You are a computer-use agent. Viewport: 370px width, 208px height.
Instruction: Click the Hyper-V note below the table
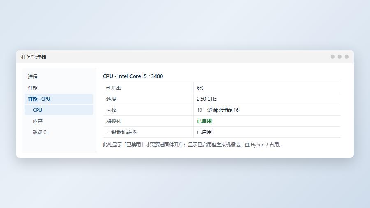(192, 145)
